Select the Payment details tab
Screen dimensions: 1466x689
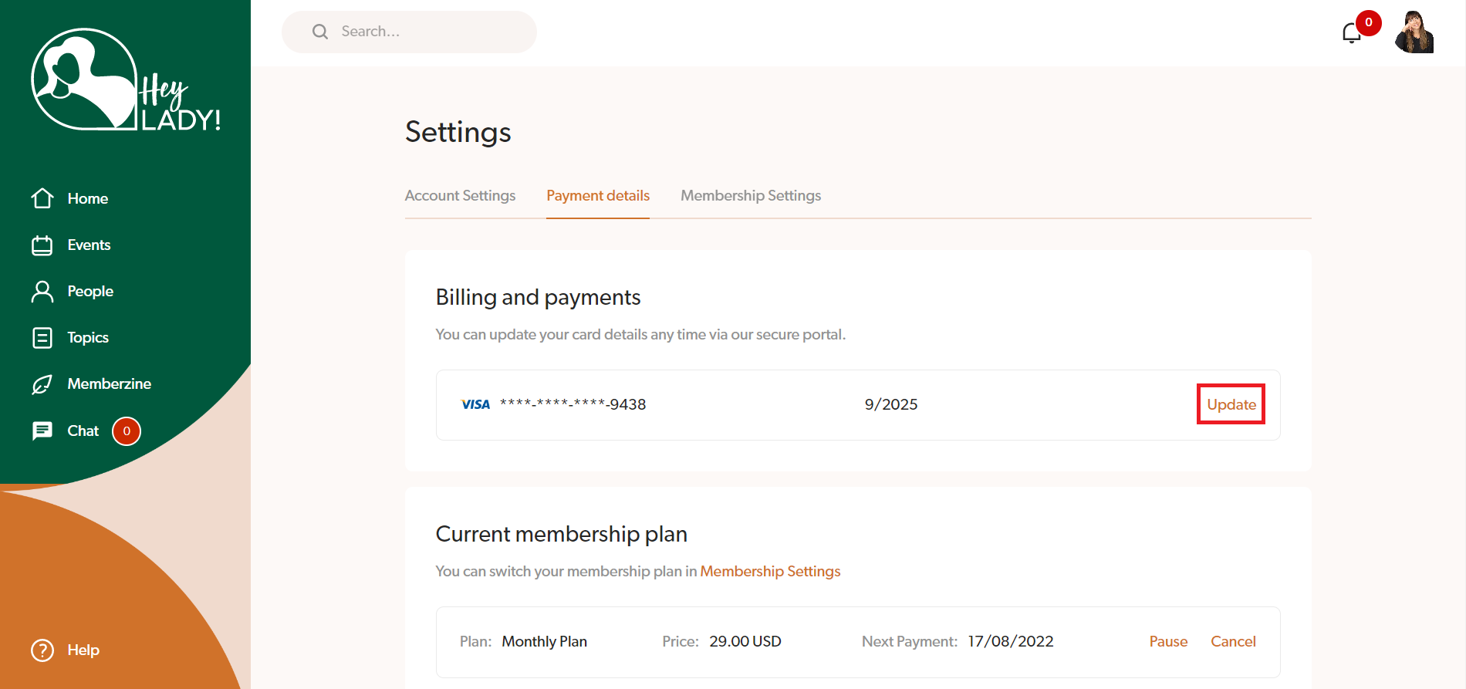[x=598, y=196]
